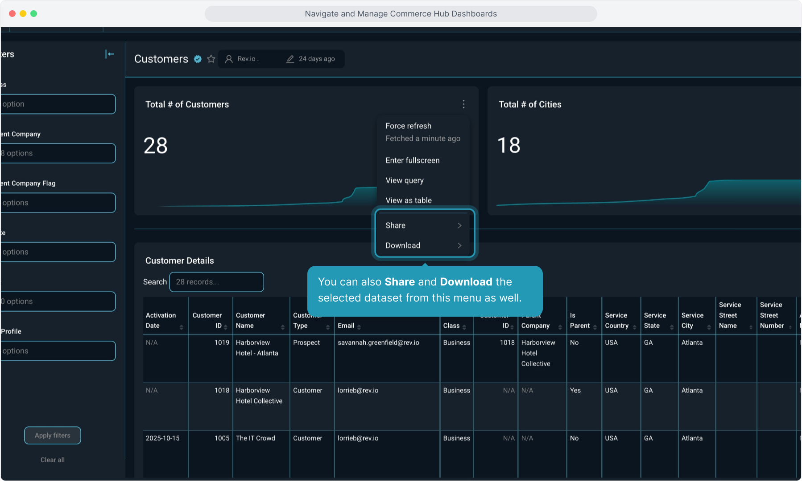Click the Rev.io owner user icon
This screenshot has width=802, height=481.
tap(229, 59)
